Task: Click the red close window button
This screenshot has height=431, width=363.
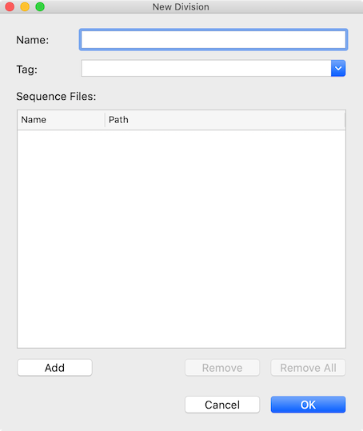Action: (x=10, y=6)
